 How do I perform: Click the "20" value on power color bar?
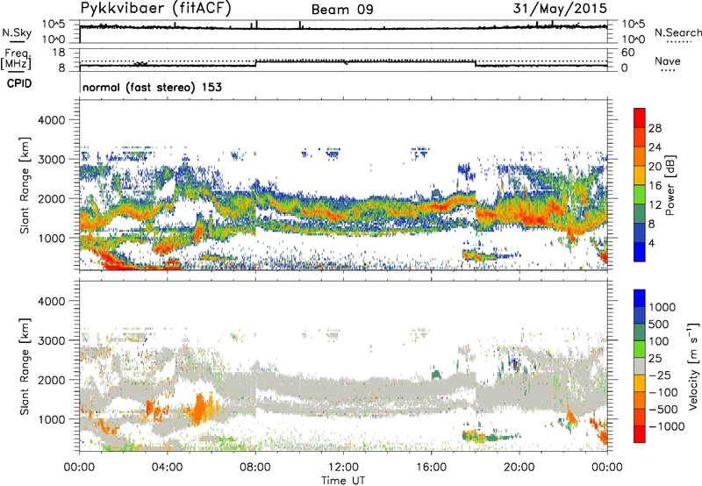tap(655, 167)
